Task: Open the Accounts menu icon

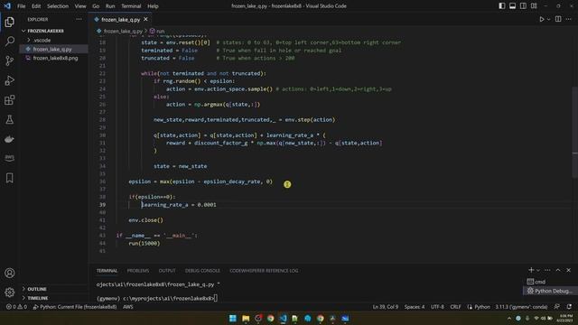Action: [x=10, y=273]
